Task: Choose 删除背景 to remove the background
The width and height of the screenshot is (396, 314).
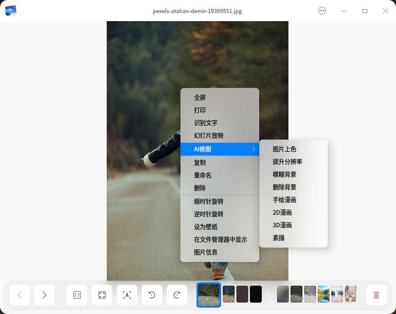Action: [x=284, y=187]
